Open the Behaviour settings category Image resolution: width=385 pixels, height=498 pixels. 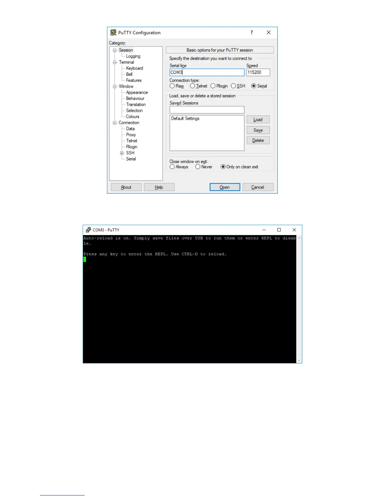click(135, 98)
